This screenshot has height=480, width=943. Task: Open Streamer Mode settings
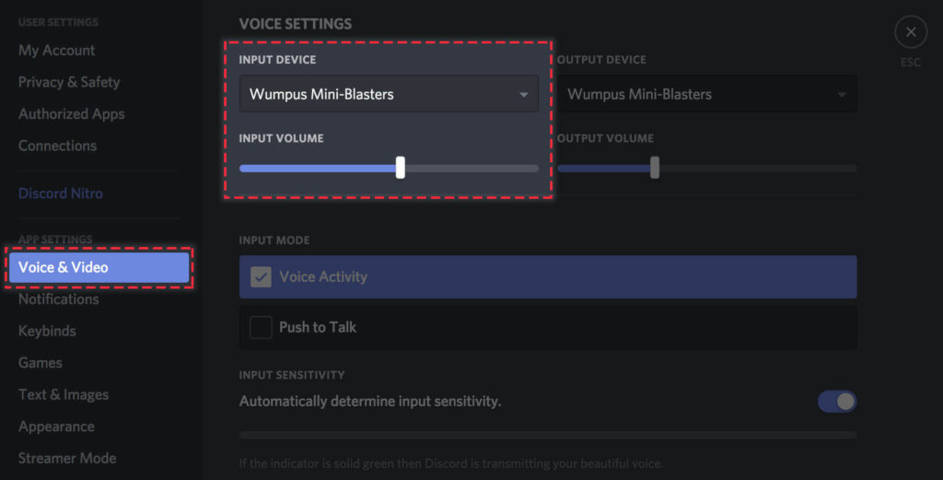point(67,458)
